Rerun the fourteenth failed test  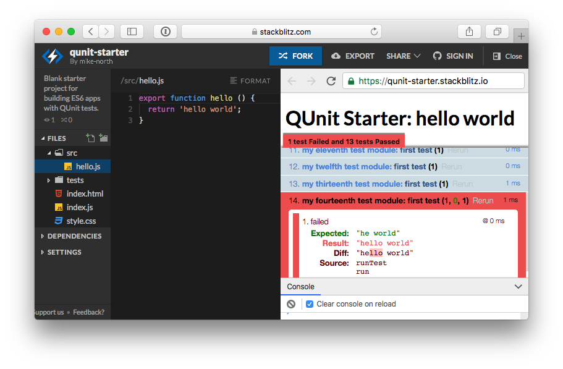(x=482, y=200)
